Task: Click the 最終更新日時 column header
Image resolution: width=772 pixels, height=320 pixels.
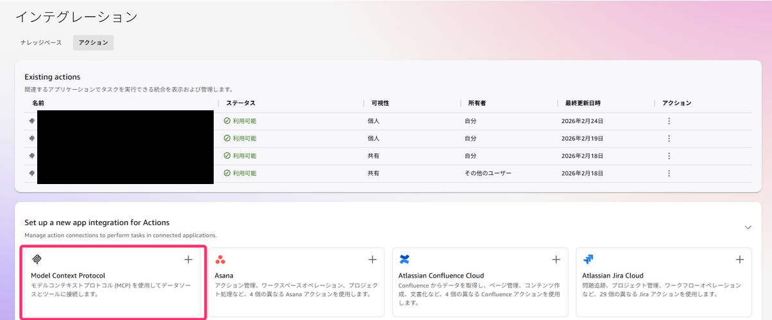Action: (x=583, y=103)
